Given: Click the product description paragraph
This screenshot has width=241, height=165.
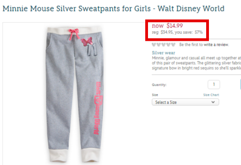Looking at the screenshot, I should click(197, 63).
